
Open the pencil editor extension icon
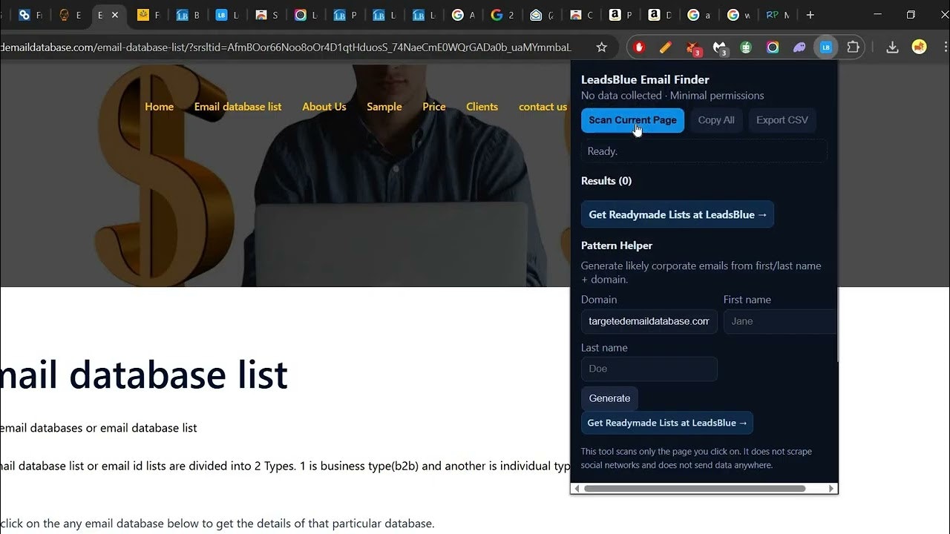[x=665, y=47]
